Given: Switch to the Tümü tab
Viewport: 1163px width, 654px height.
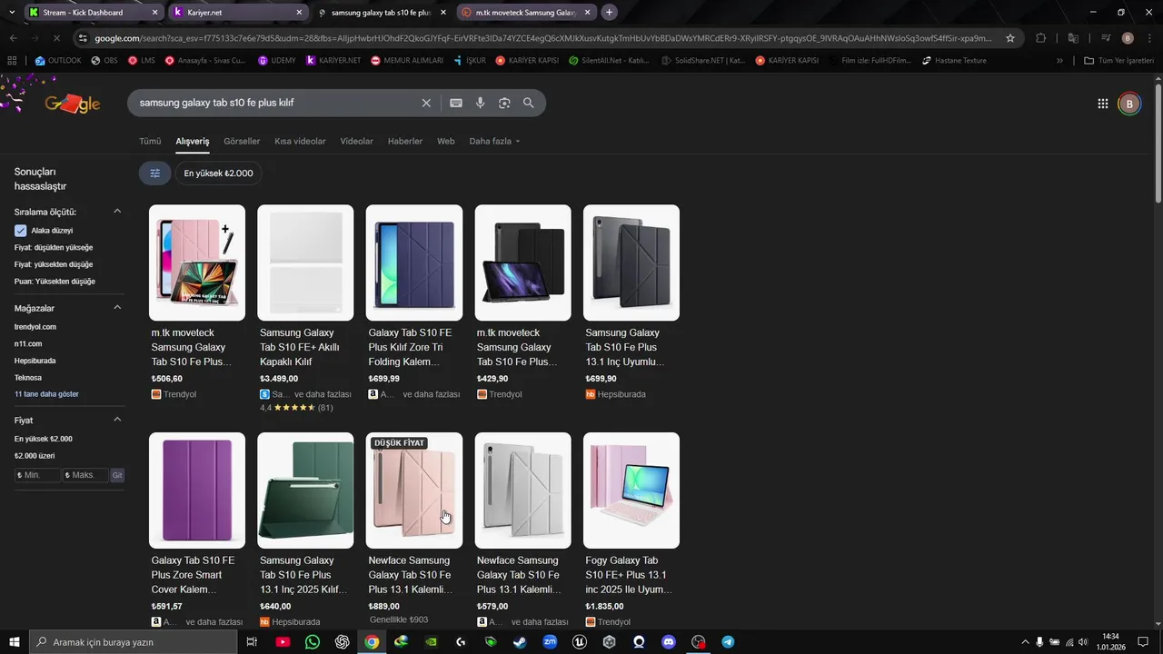Looking at the screenshot, I should (x=150, y=141).
